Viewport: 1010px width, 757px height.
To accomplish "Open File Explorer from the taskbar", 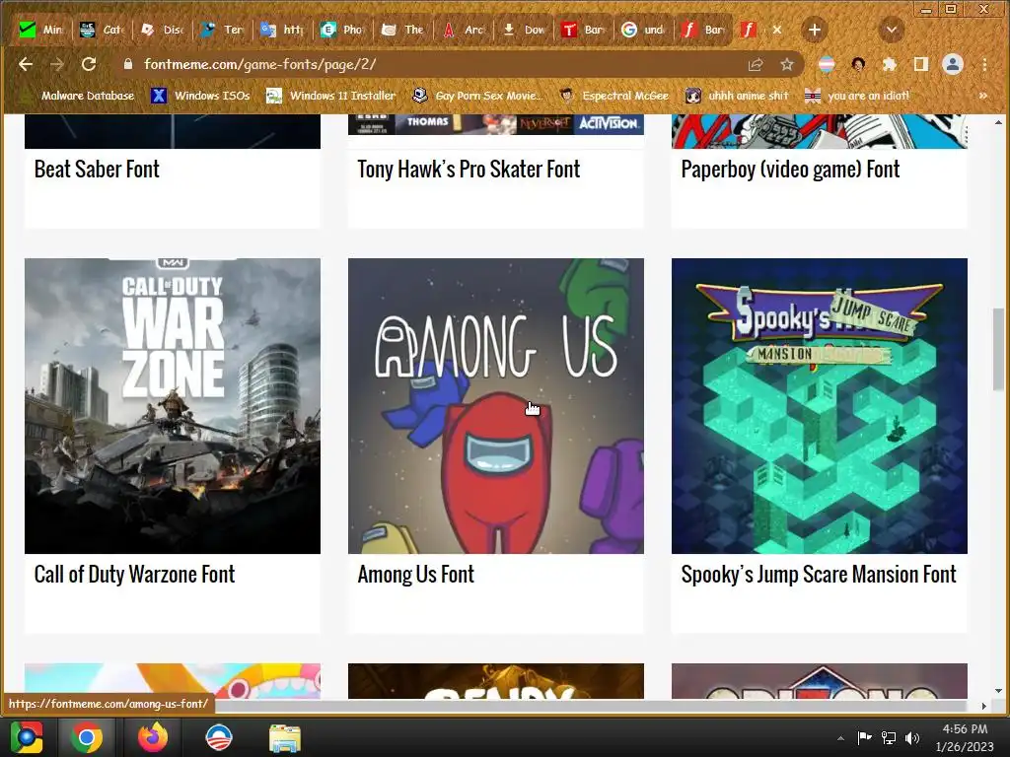I will click(284, 737).
